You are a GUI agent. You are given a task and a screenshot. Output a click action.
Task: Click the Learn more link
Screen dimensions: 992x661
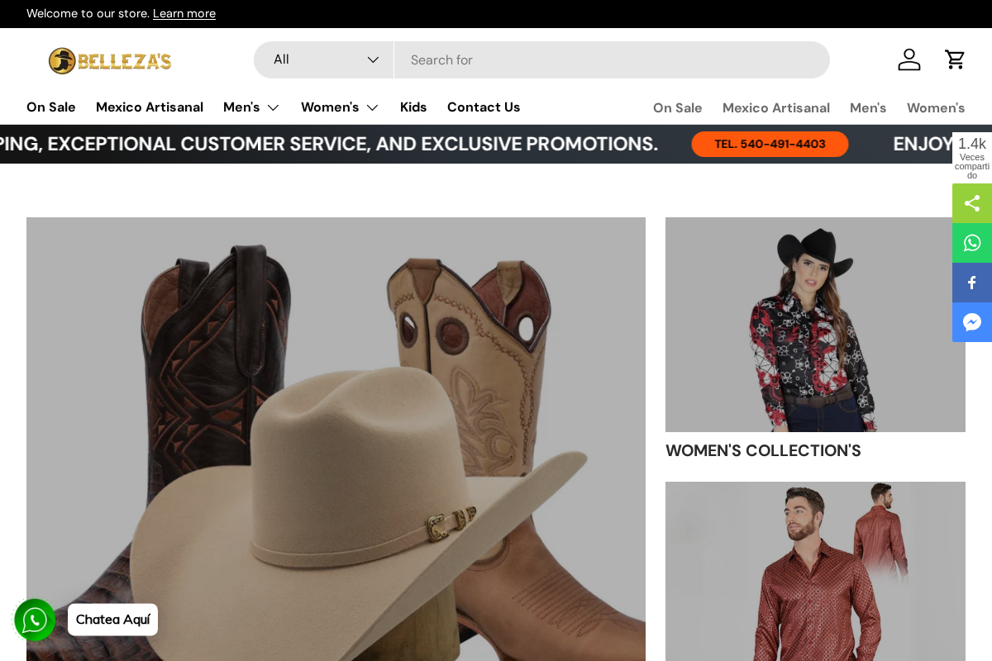[184, 13]
